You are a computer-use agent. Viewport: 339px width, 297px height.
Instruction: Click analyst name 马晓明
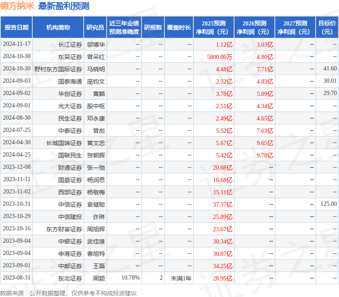tap(96, 69)
